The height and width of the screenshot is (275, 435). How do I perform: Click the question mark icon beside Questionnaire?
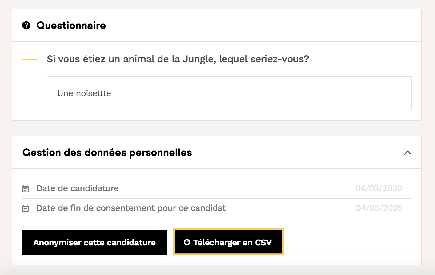(26, 25)
